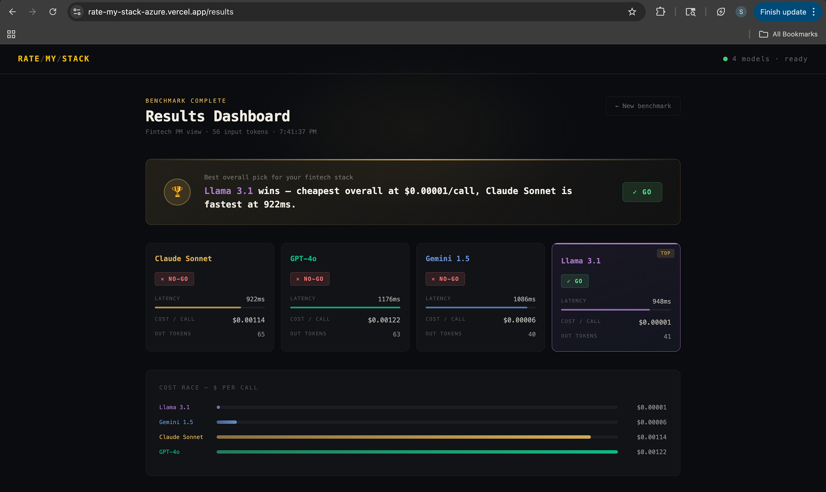
Task: Click the GO badge on Llama 3.1 card
Action: (575, 281)
